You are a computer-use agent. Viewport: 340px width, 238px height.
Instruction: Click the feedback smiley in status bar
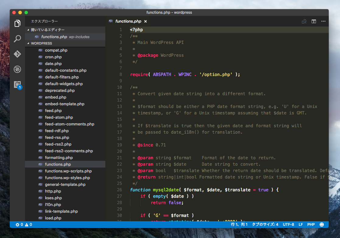322,225
